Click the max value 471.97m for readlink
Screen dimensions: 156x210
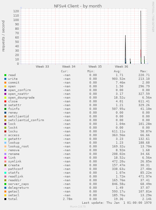click(x=145, y=177)
